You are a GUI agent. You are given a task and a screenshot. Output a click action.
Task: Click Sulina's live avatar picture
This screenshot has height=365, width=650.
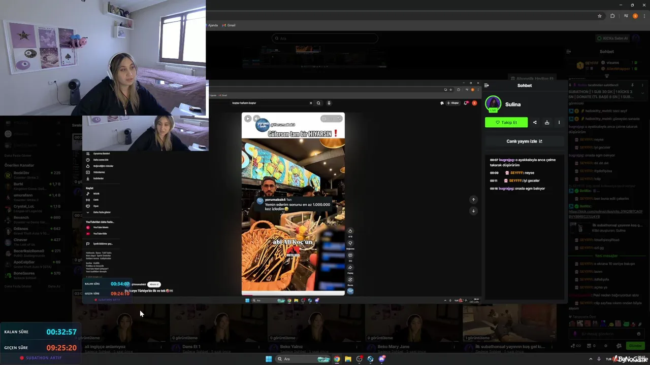click(493, 104)
